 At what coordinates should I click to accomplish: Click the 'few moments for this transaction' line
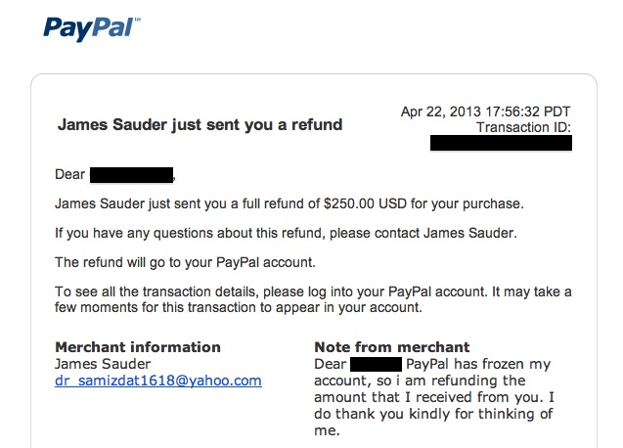[x=239, y=307]
